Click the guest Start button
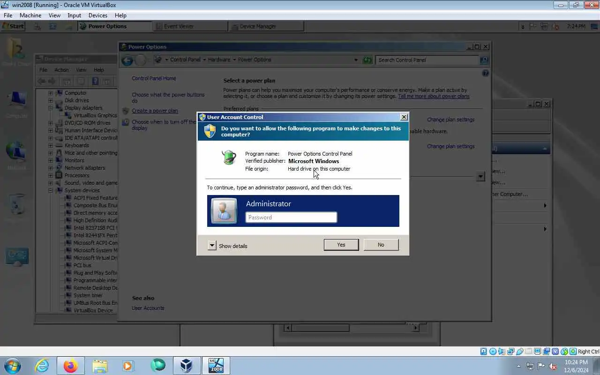 [x=13, y=26]
